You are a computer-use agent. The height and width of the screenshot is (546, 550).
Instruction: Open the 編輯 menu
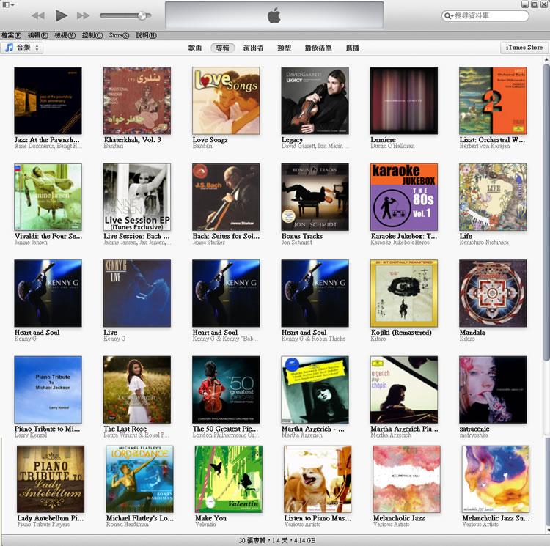[x=38, y=35]
